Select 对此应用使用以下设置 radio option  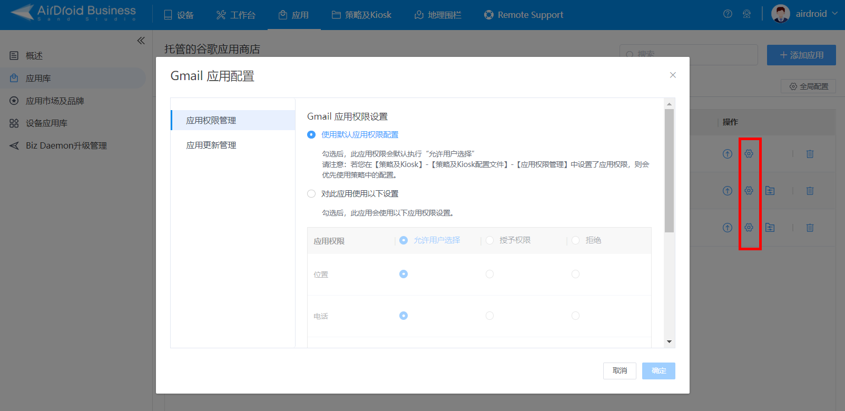[x=311, y=194]
